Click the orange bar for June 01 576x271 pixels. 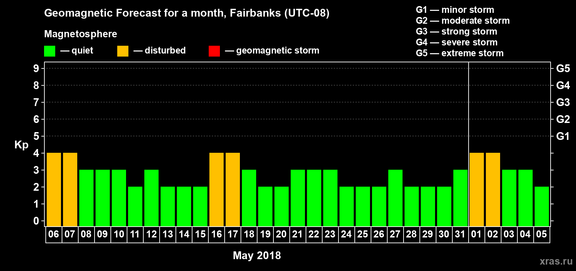point(477,190)
